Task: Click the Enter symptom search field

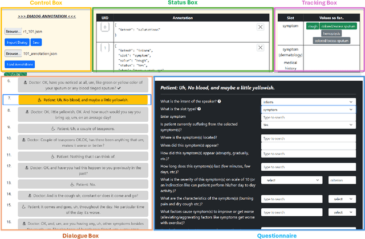Action: 309,117
